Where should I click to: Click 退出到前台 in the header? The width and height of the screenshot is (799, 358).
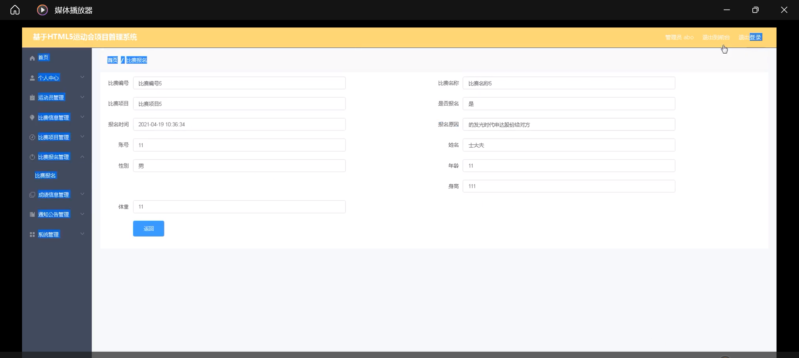click(x=716, y=37)
